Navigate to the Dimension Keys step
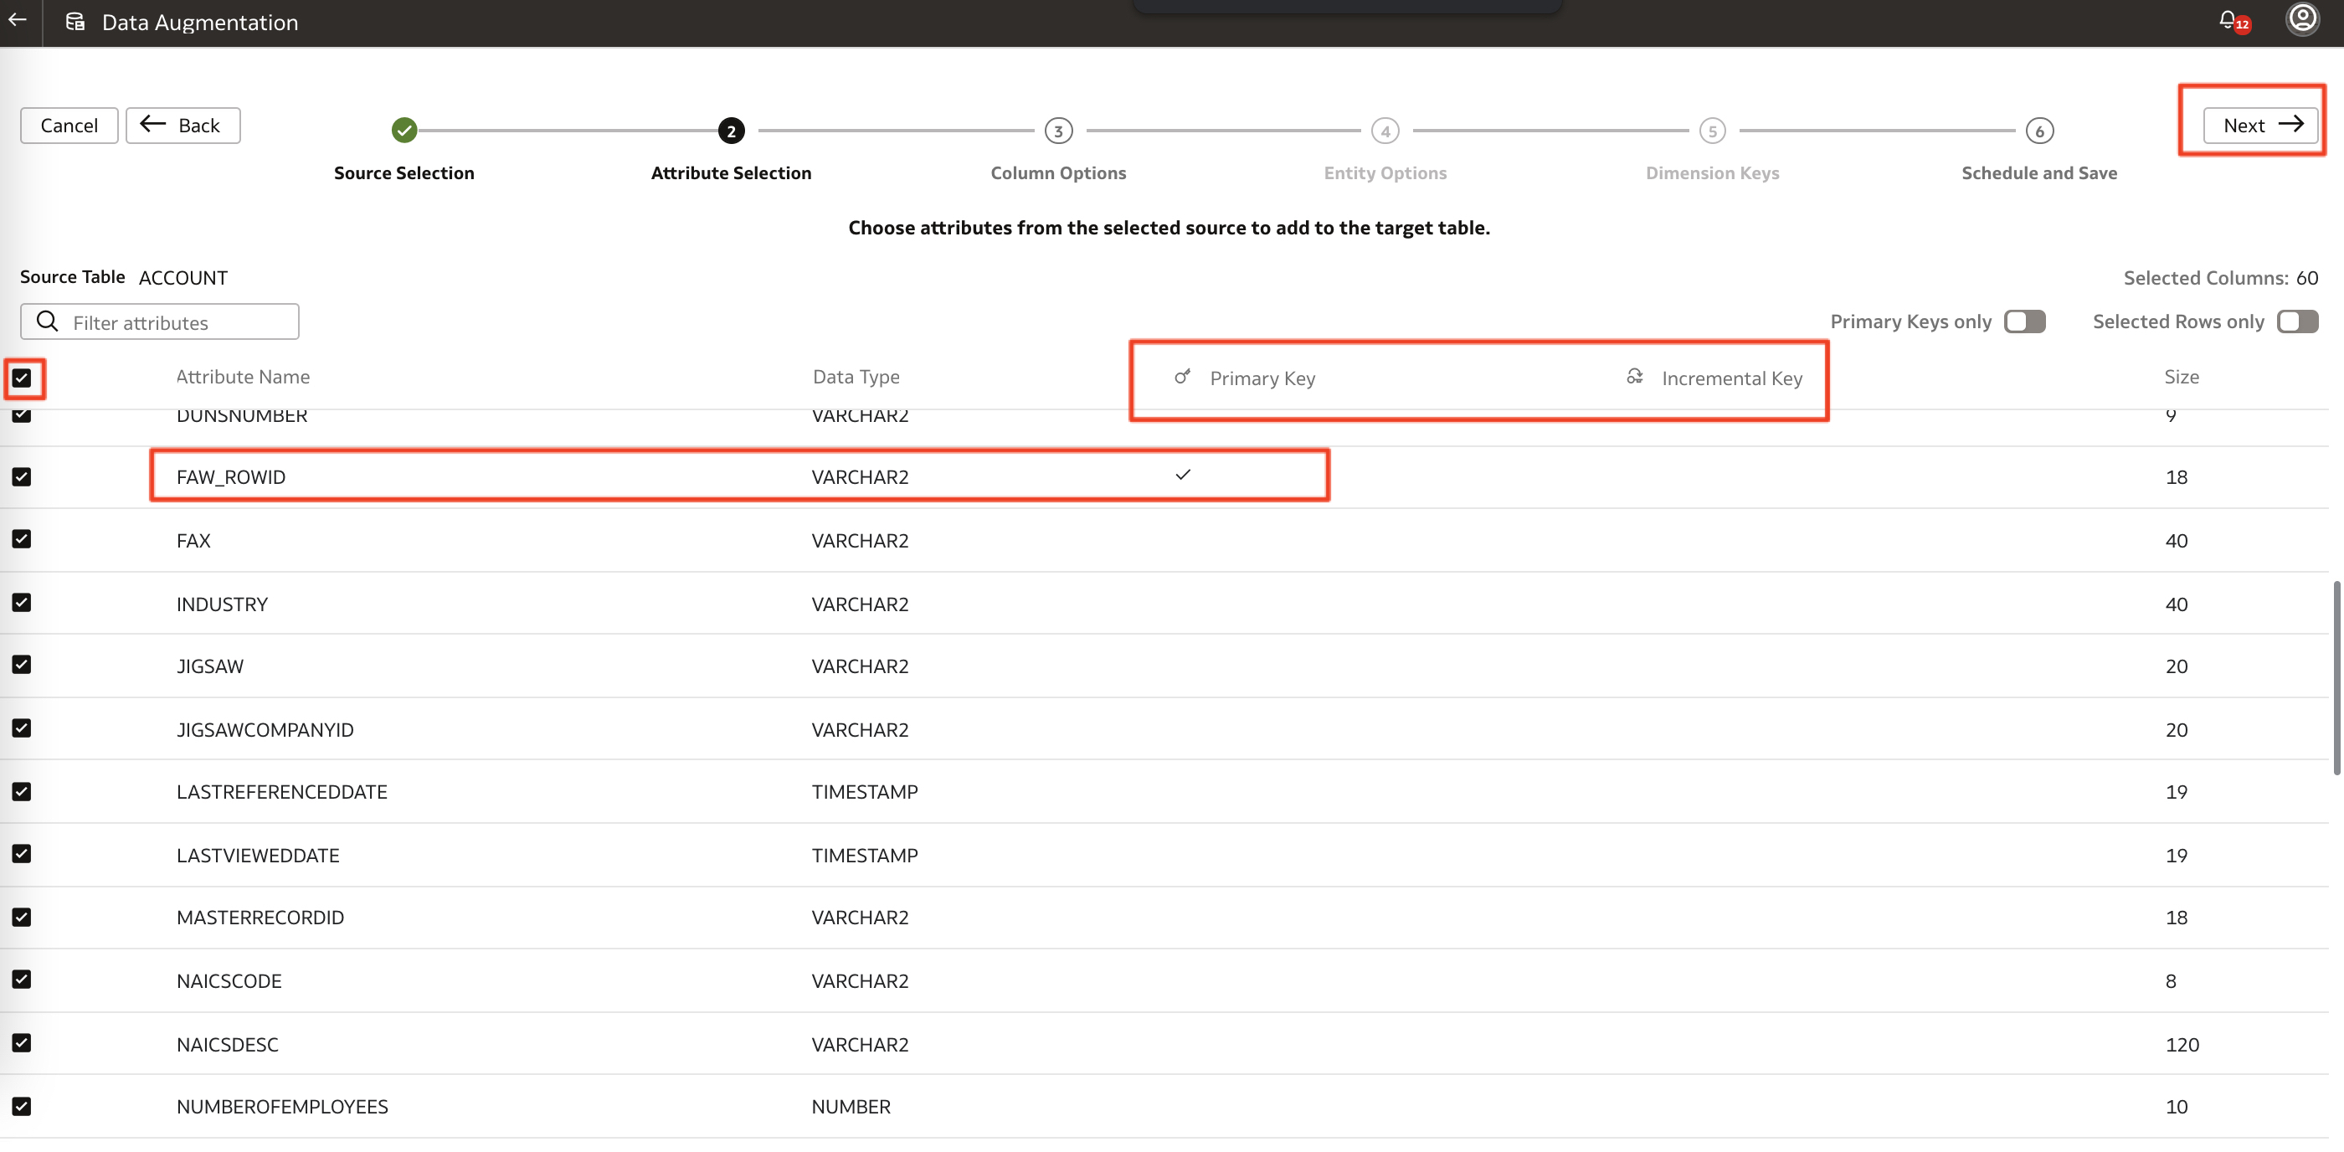Image resolution: width=2344 pixels, height=1152 pixels. pos(1712,130)
